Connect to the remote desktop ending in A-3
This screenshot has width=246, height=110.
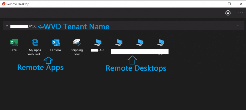pos(98,42)
